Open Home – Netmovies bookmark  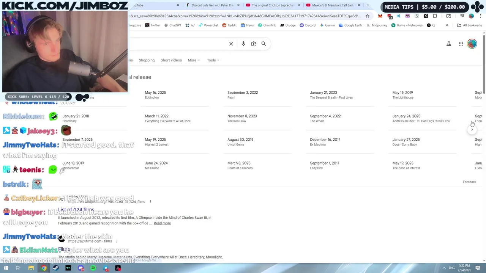[x=407, y=25]
